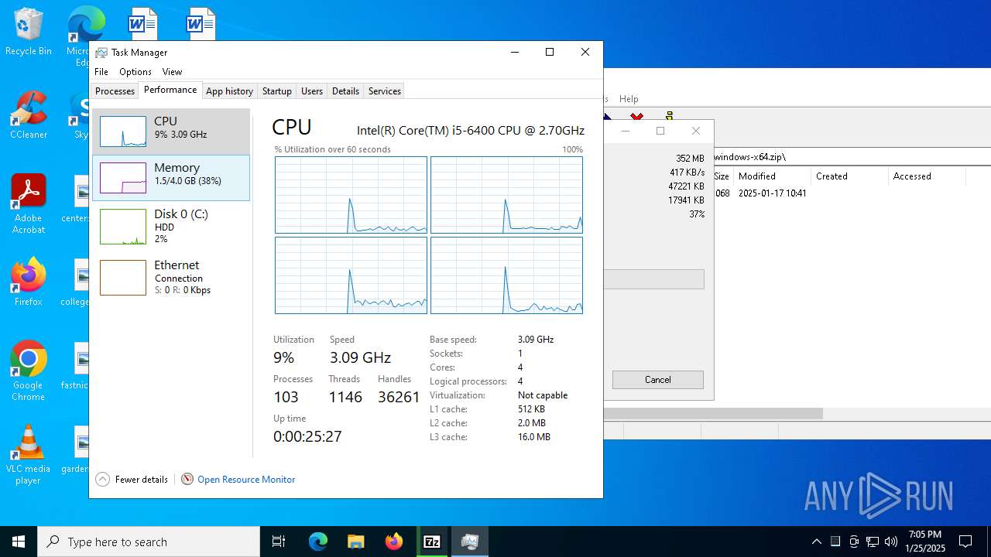Image resolution: width=991 pixels, height=557 pixels.
Task: Open Google Chrome desktop shortcut
Action: [x=29, y=371]
